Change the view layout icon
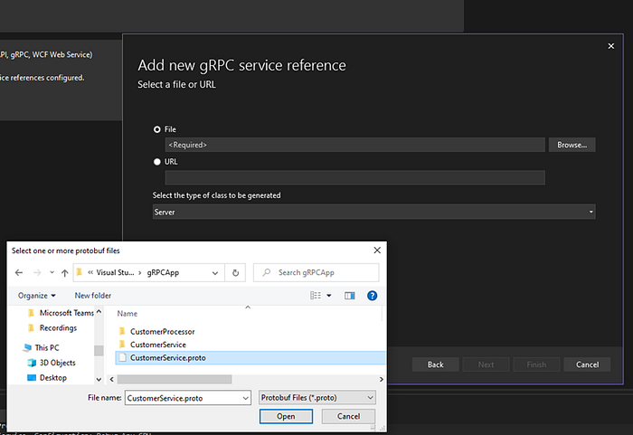 point(316,296)
